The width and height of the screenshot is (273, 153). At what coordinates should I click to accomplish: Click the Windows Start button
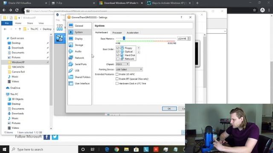4,149
